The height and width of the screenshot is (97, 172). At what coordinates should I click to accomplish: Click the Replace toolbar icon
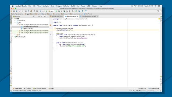[x=37, y=11]
